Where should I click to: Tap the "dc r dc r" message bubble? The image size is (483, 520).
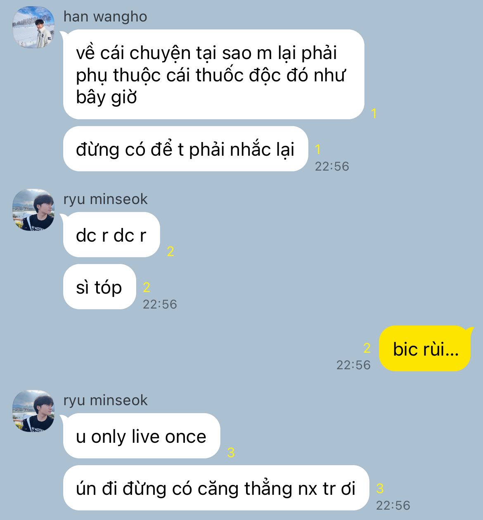(111, 235)
